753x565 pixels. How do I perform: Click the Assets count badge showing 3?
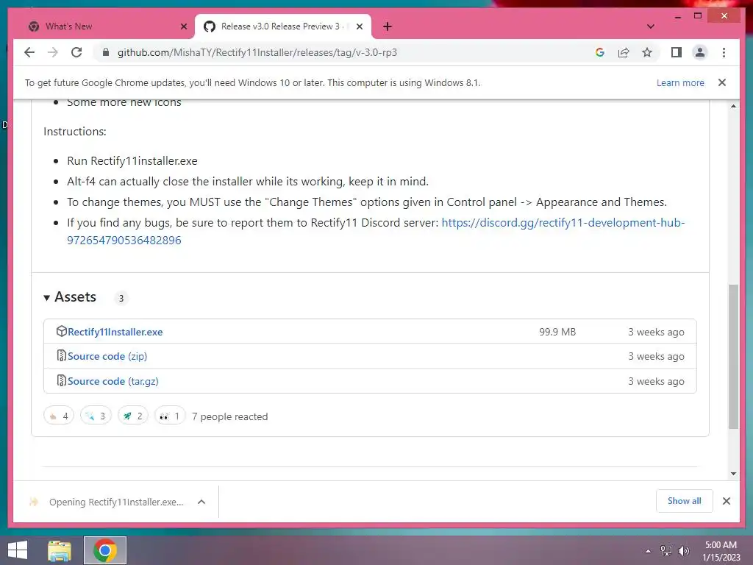tap(121, 299)
